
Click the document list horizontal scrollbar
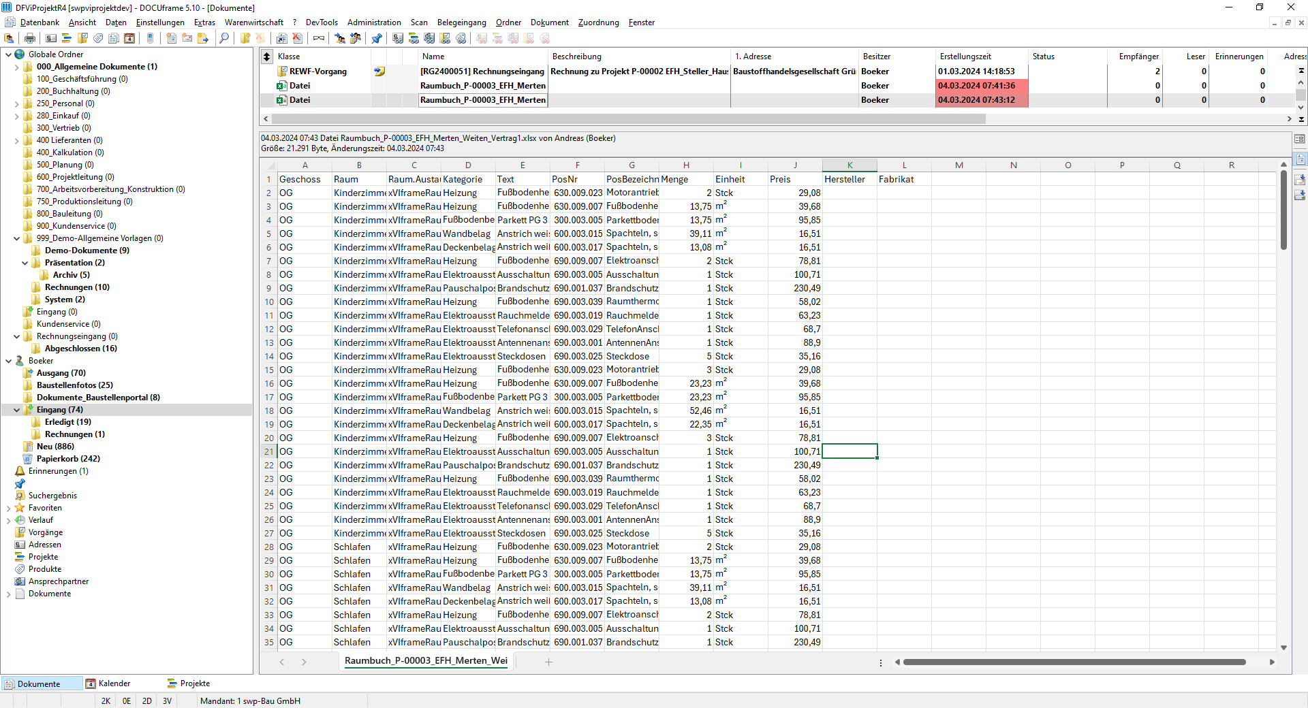coord(629,119)
